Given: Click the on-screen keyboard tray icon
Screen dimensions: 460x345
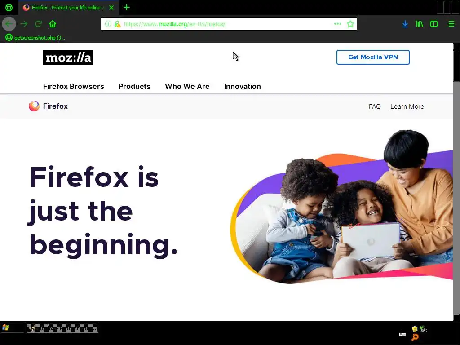Looking at the screenshot, I should pyautogui.click(x=402, y=334).
